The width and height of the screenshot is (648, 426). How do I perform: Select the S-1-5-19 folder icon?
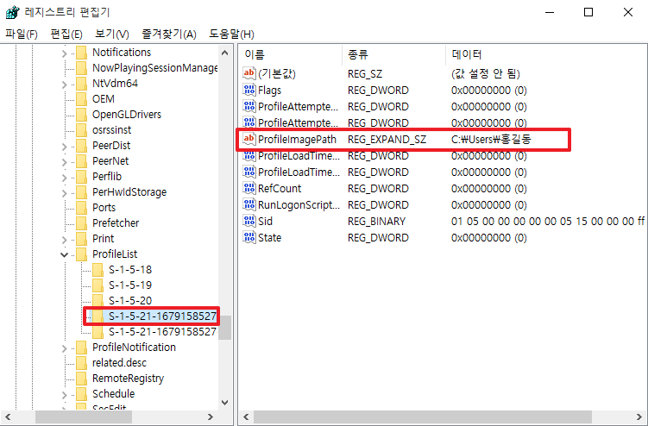tap(98, 285)
